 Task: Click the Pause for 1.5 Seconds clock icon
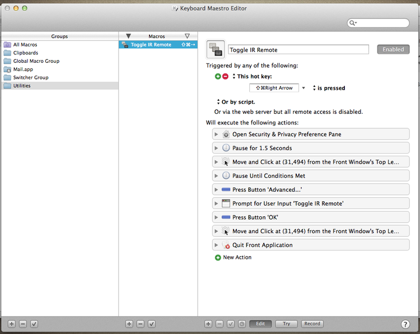pos(226,148)
